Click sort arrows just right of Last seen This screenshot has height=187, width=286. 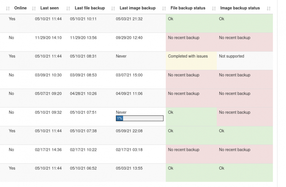pyautogui.click(x=68, y=8)
